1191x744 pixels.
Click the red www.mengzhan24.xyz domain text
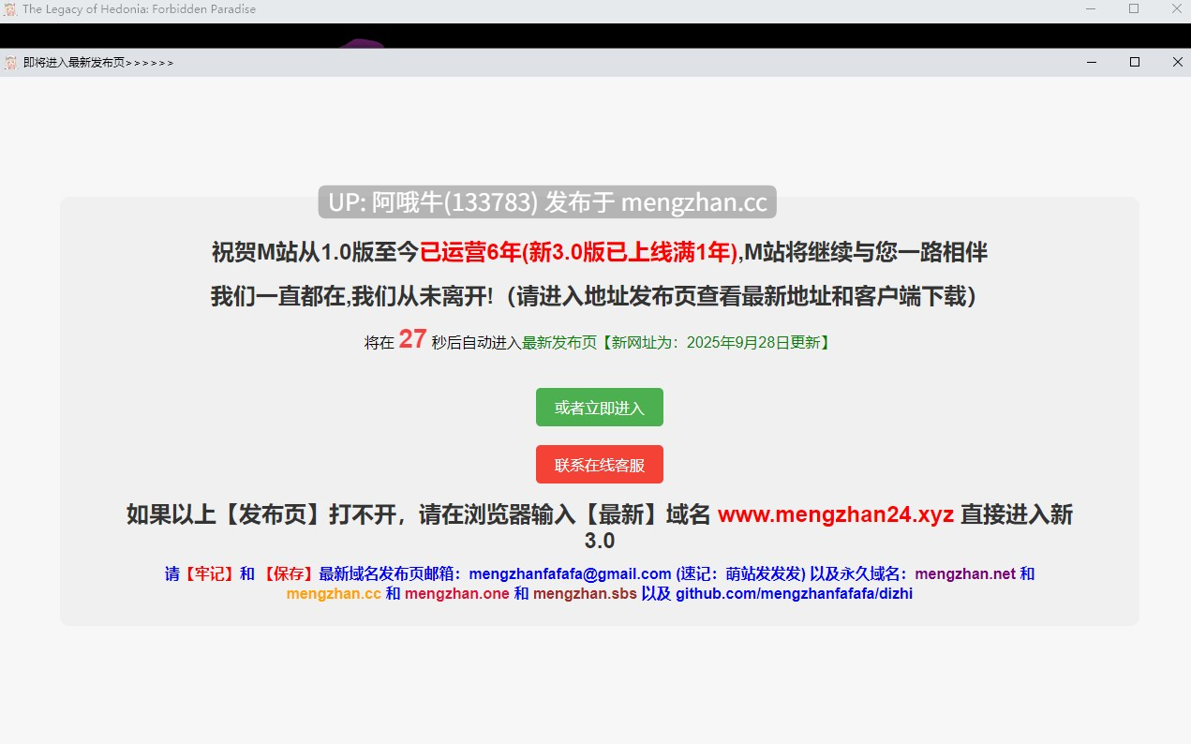coord(836,514)
